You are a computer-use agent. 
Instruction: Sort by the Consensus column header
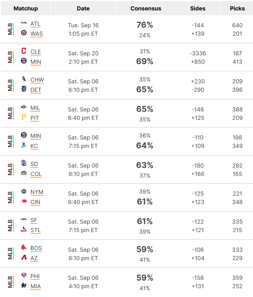click(x=146, y=8)
